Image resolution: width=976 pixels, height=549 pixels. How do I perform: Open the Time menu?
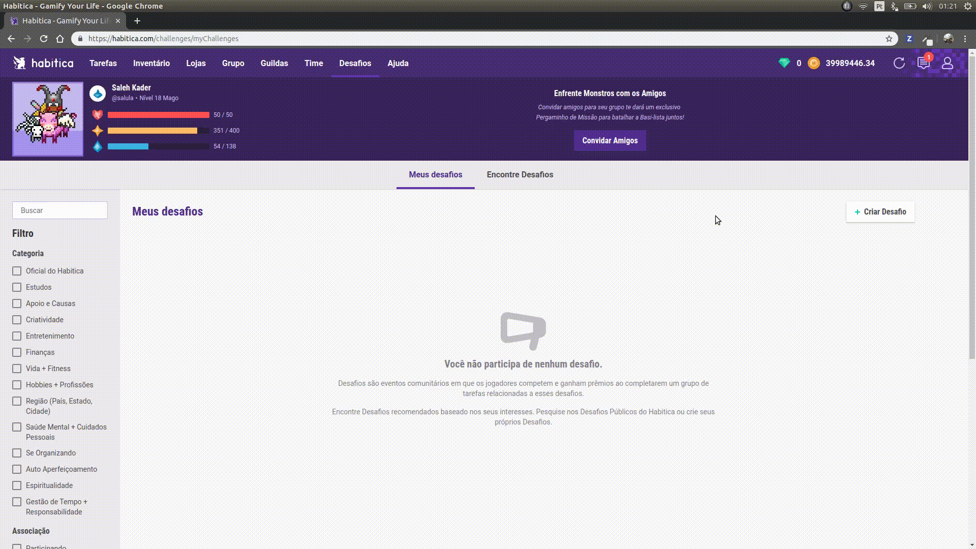(x=314, y=63)
